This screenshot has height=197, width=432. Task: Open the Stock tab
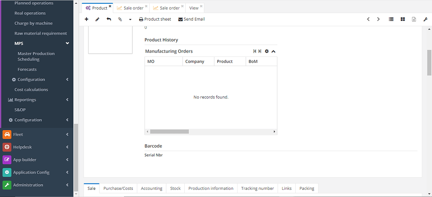[x=175, y=189]
